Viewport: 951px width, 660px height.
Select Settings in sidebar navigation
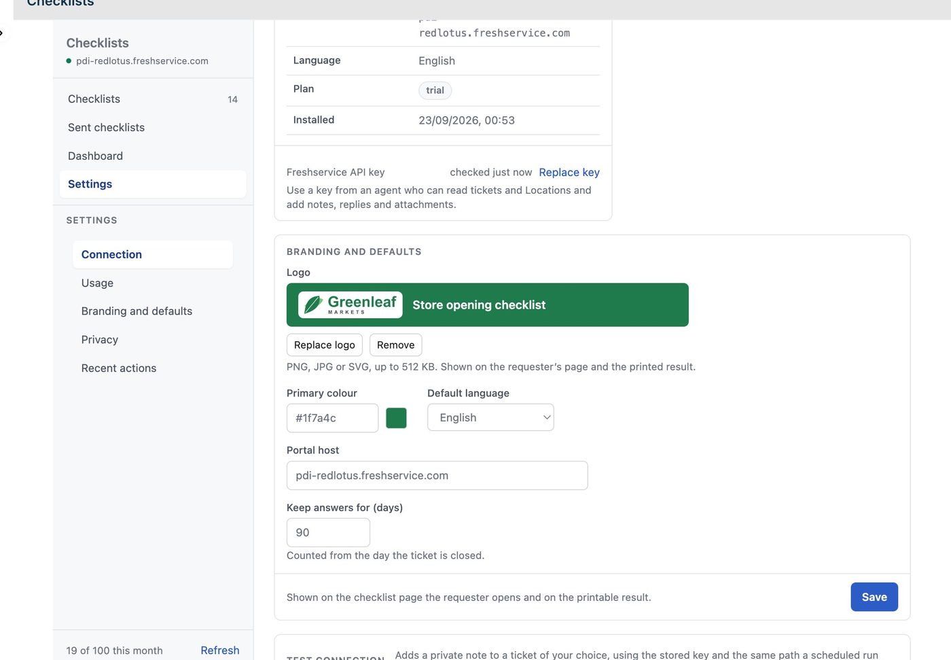pos(153,184)
